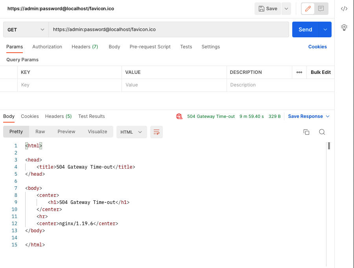Image resolution: width=354 pixels, height=268 pixels.
Task: Copy the response body using the copy icon
Action: (x=306, y=132)
